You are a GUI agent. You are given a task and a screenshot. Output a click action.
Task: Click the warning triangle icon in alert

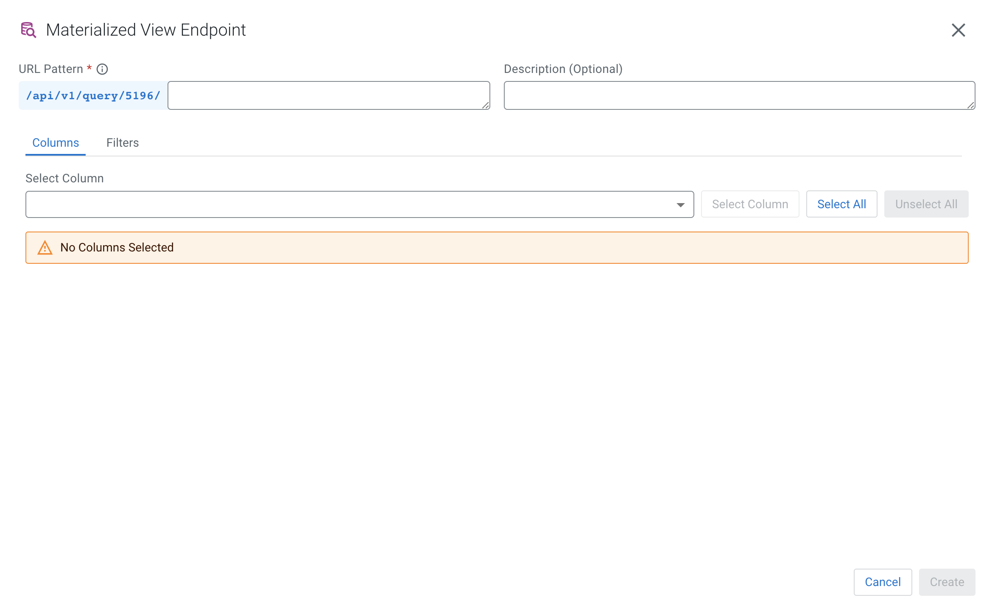pyautogui.click(x=45, y=248)
